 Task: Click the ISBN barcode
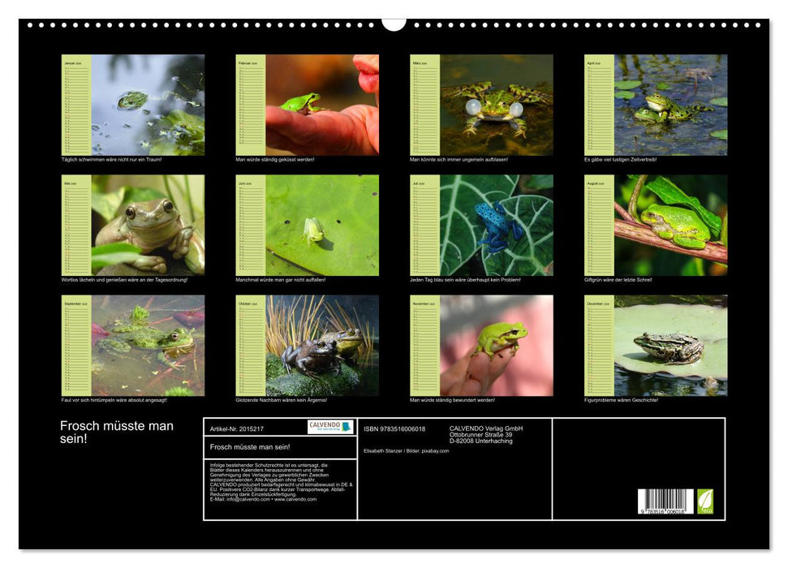pos(665,501)
